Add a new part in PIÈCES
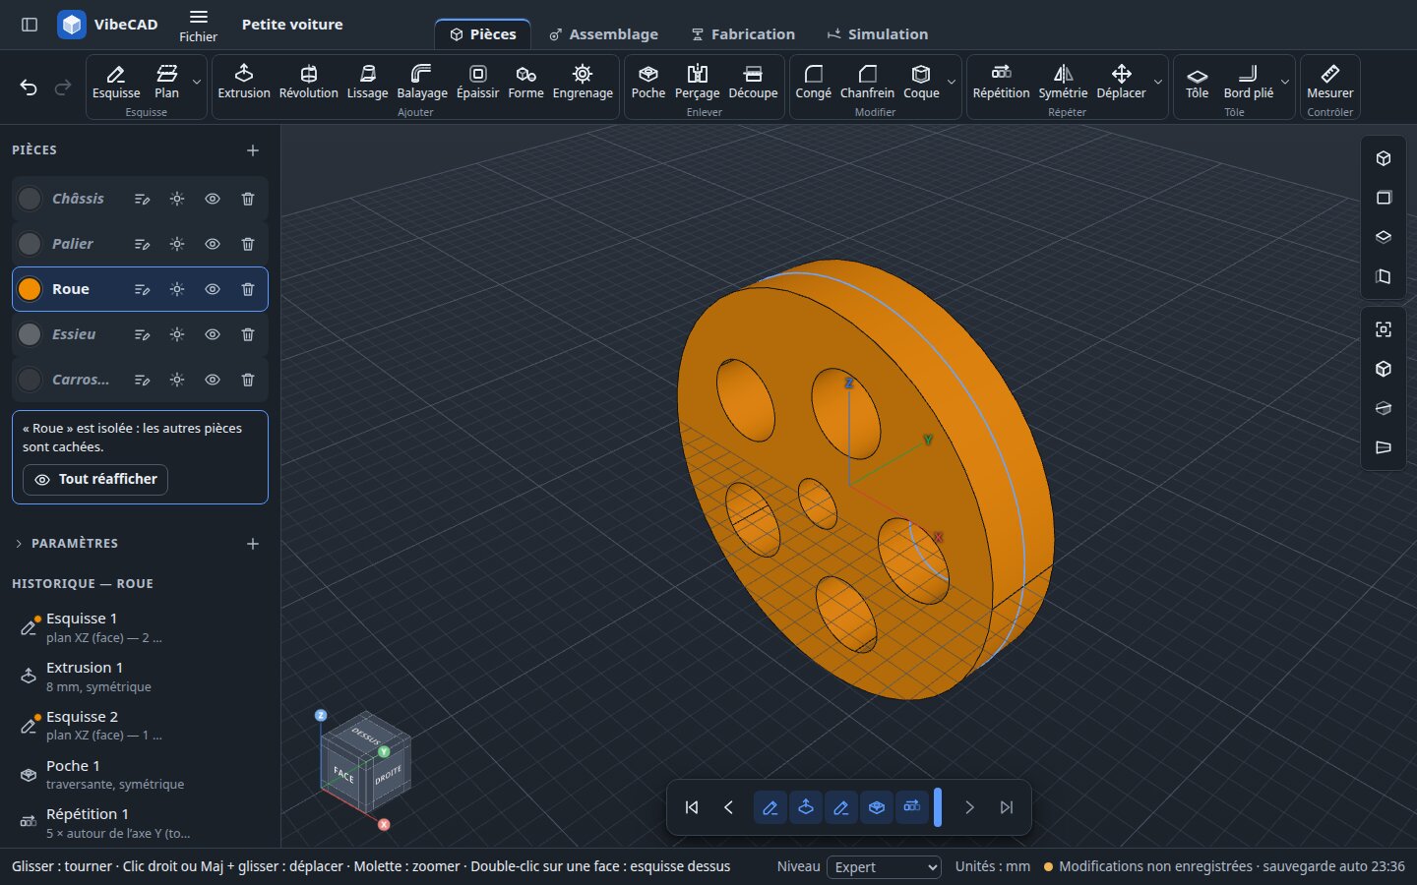Image resolution: width=1417 pixels, height=885 pixels. click(253, 150)
